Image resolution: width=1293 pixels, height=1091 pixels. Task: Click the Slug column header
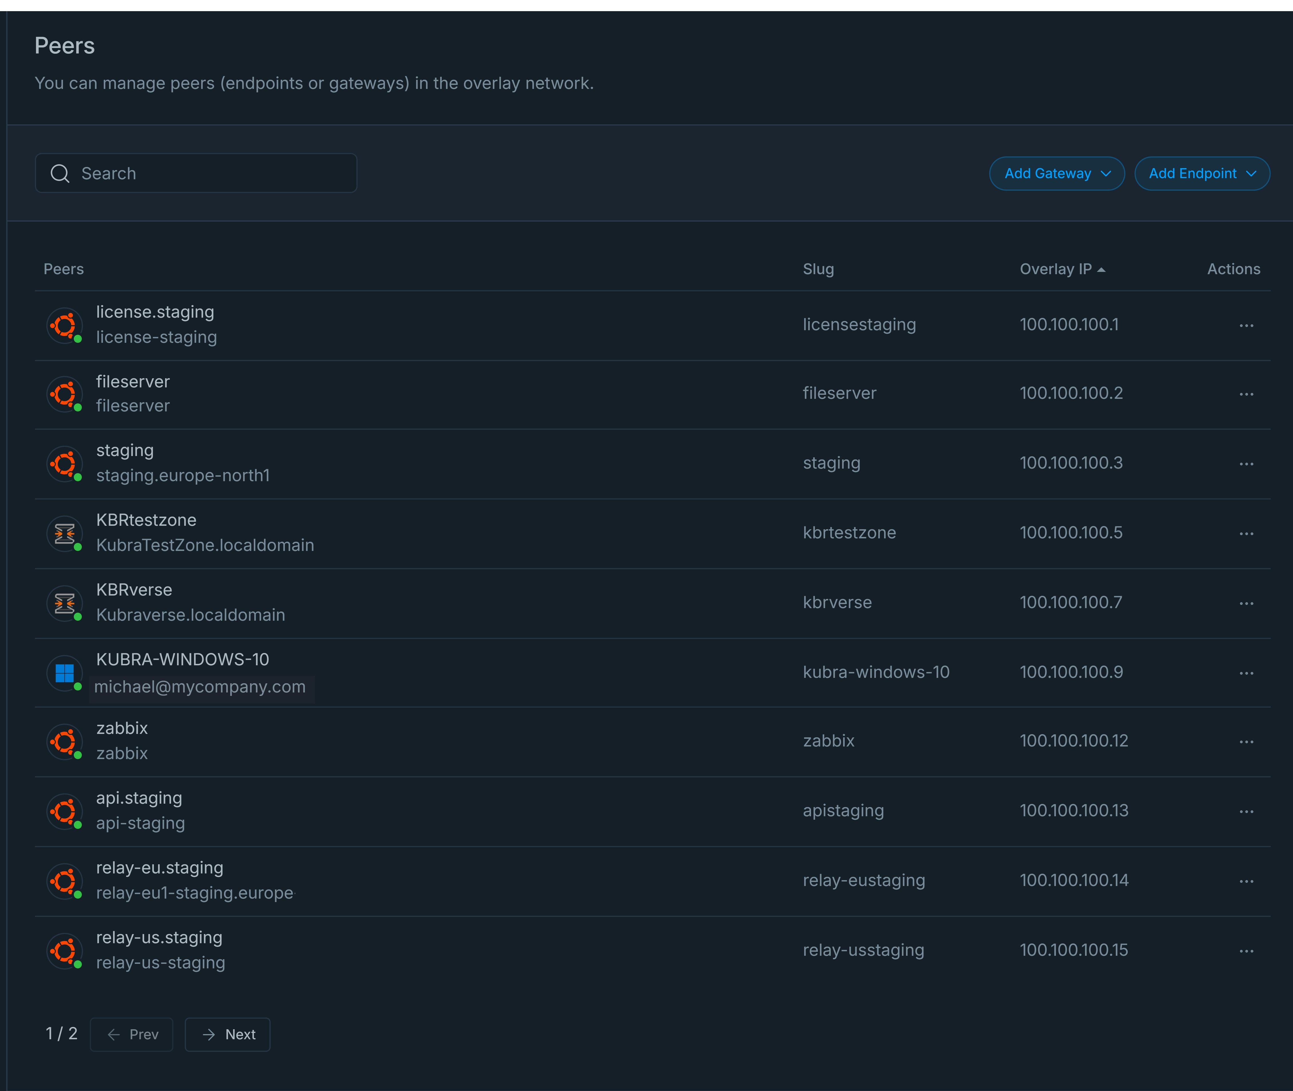pyautogui.click(x=818, y=269)
